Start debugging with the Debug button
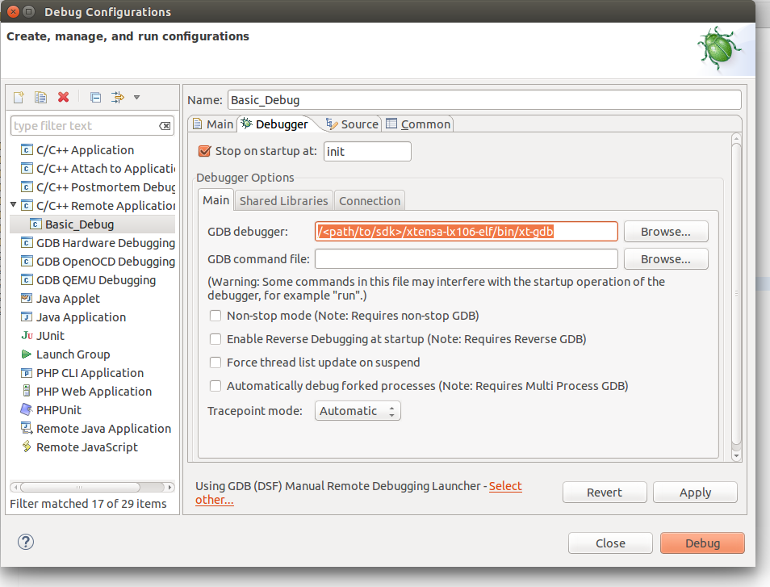Screen dimensions: 770x587 (x=701, y=543)
